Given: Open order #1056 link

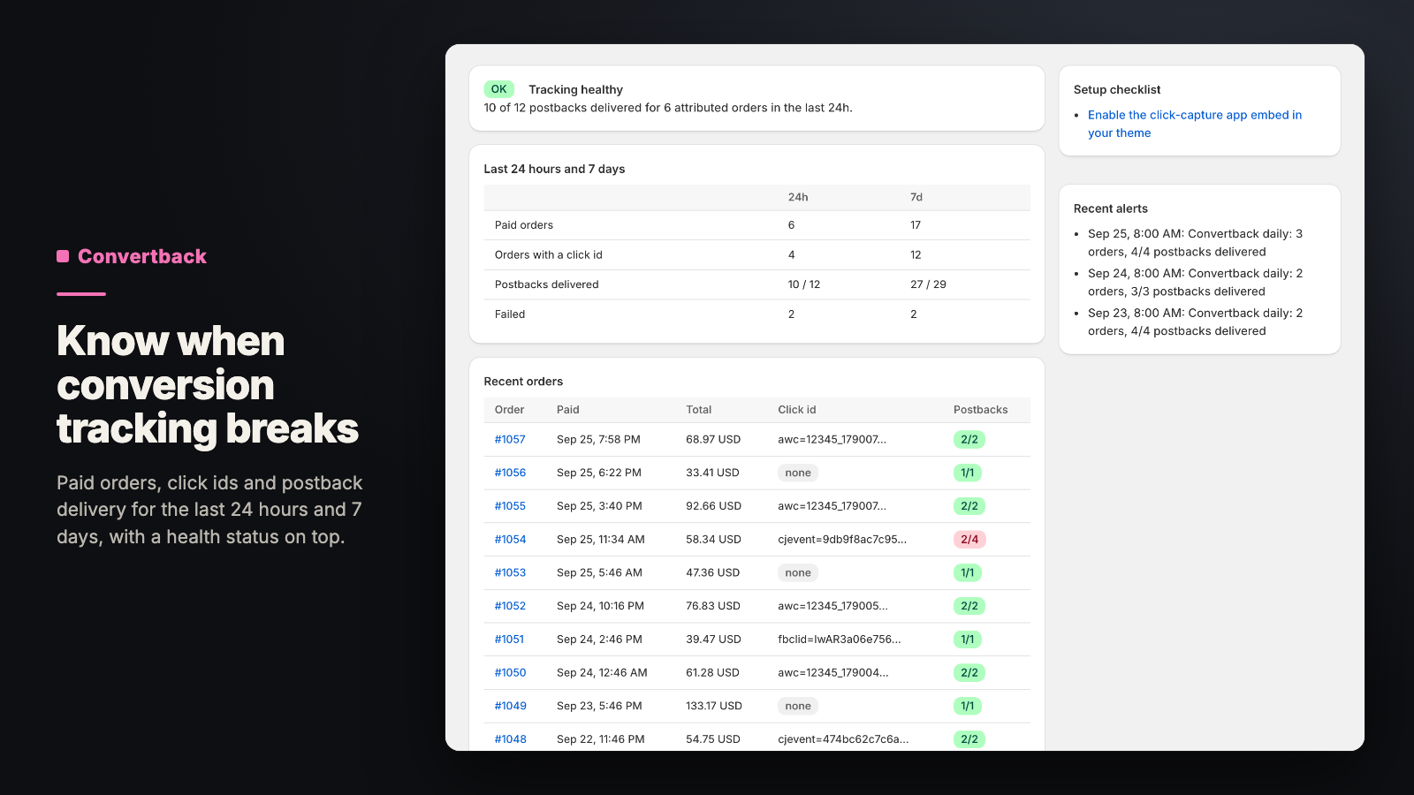Looking at the screenshot, I should pos(510,473).
